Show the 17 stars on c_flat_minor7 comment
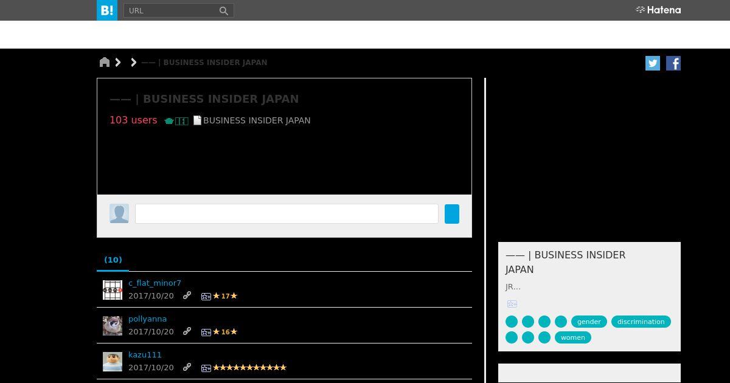Viewport: 730px width, 383px height. (225, 296)
